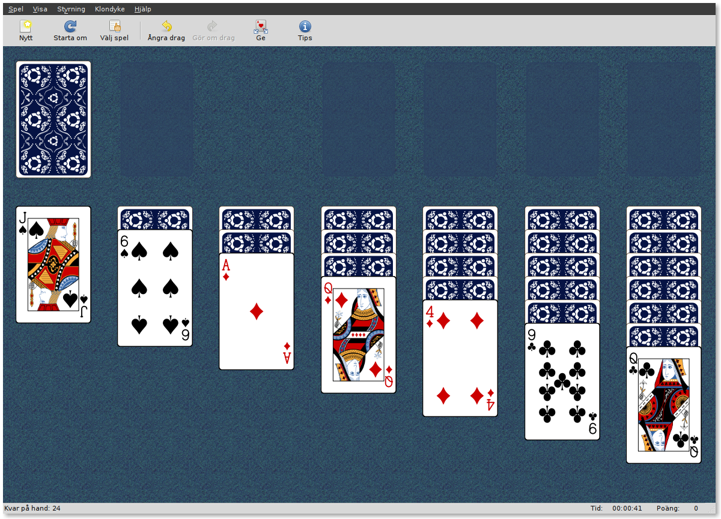Open the Visa menu
This screenshot has height=519, width=721.
(40, 9)
